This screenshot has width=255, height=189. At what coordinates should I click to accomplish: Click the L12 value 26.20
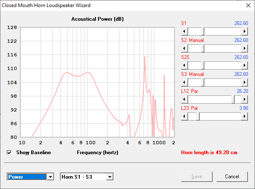pyautogui.click(x=242, y=91)
